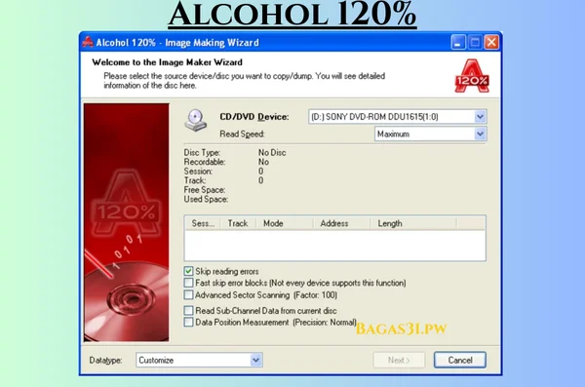Click the 'Free Space:' label

(205, 190)
